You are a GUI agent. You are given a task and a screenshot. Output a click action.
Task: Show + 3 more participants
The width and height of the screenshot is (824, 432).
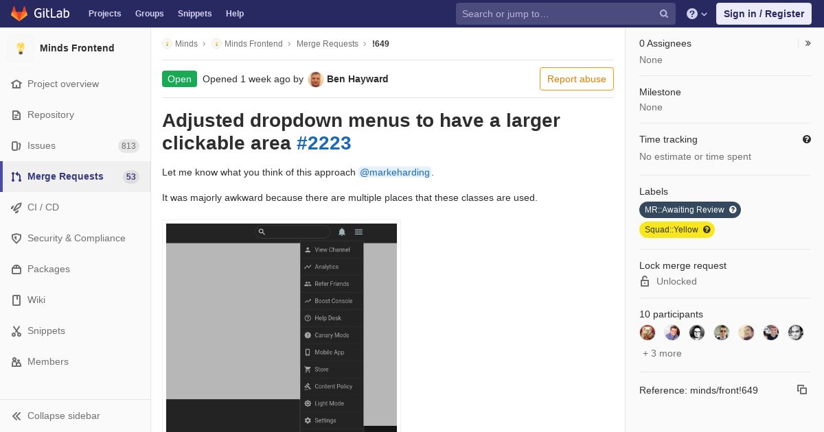coord(662,353)
